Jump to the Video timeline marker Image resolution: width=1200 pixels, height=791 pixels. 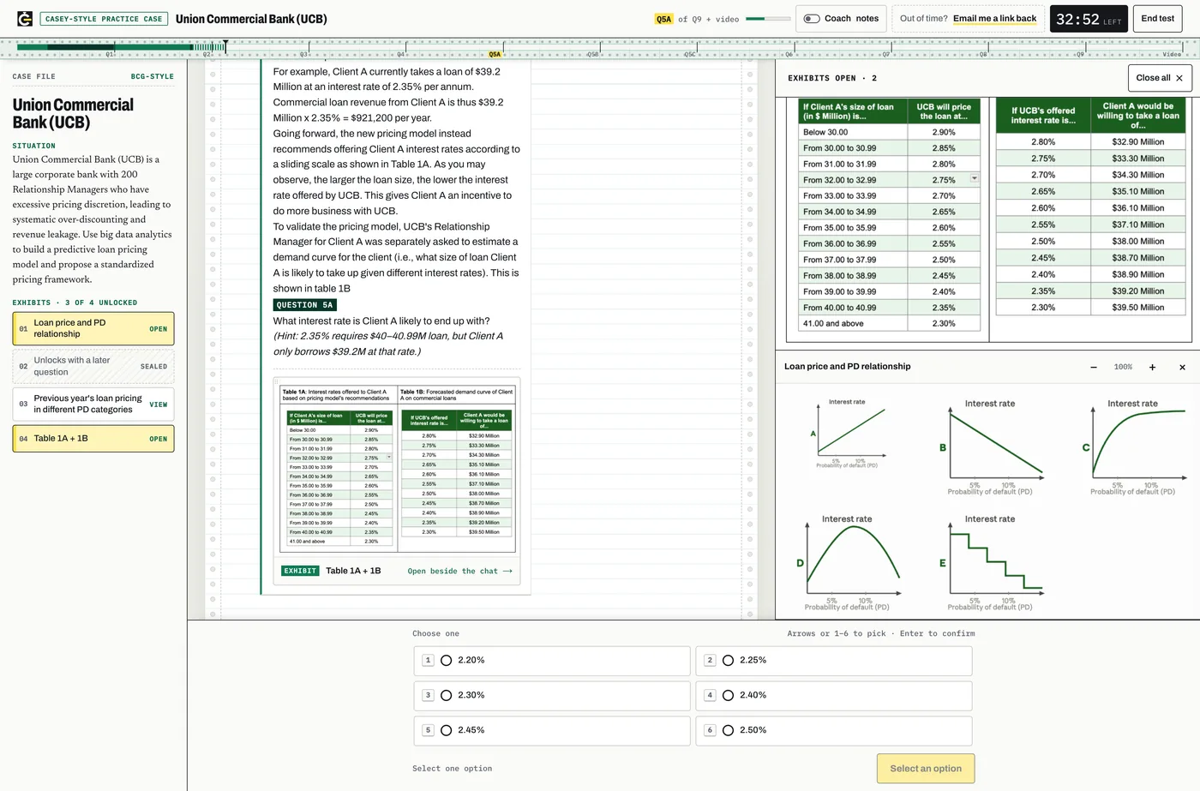pos(1172,54)
